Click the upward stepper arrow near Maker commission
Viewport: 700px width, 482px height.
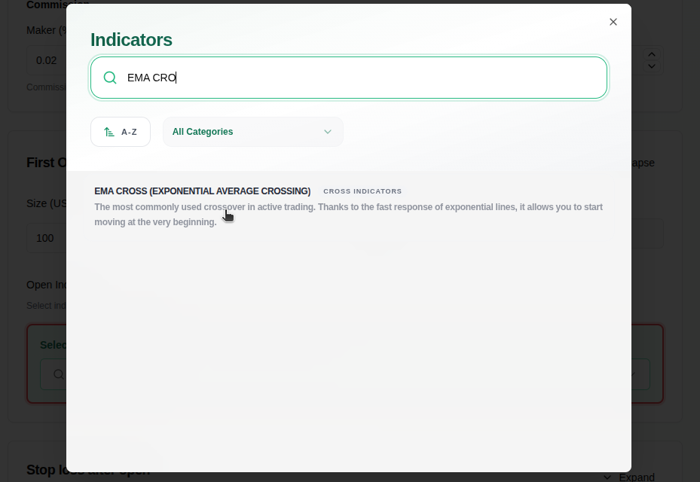point(651,54)
